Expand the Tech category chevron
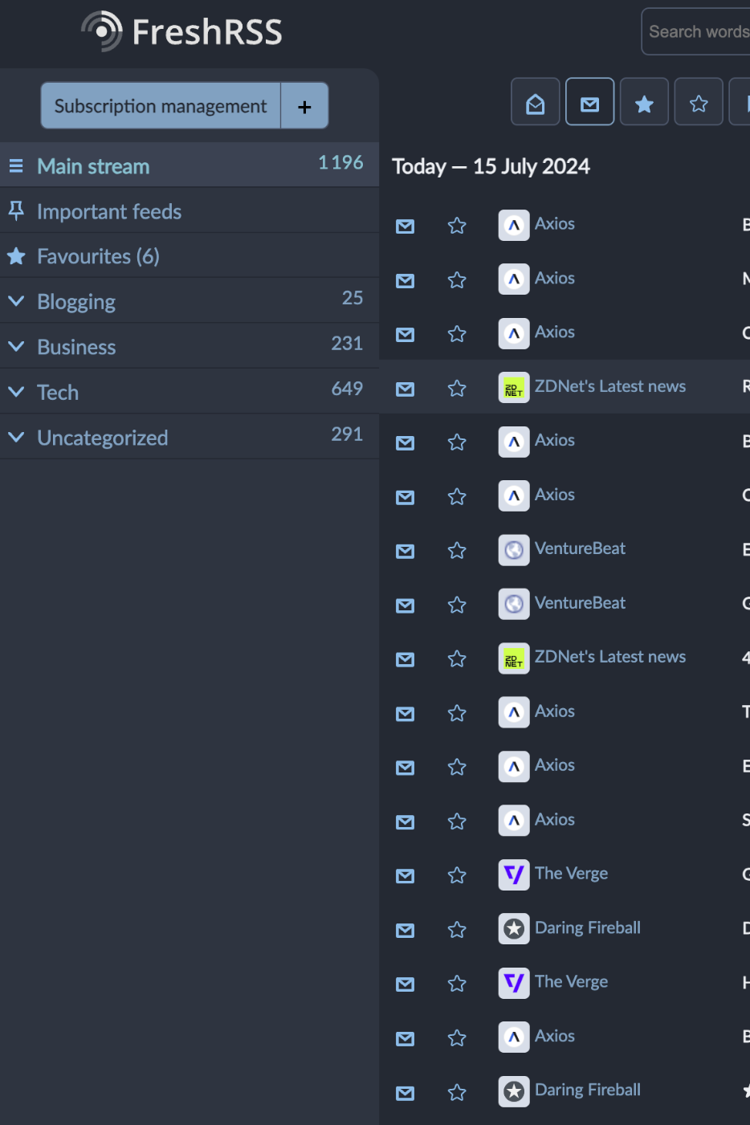 16,392
